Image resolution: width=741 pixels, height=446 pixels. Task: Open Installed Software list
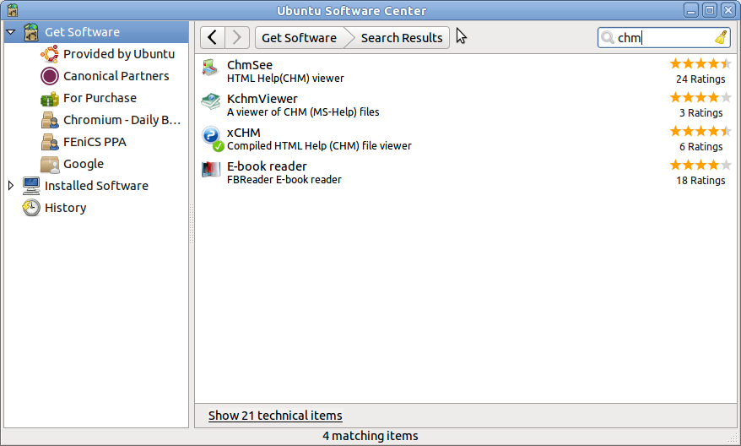click(x=96, y=186)
